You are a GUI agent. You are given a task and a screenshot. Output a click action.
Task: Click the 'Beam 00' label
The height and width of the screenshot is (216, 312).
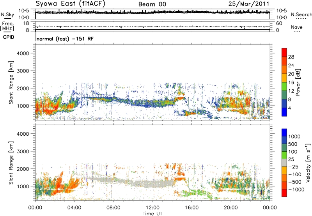pyautogui.click(x=152, y=4)
